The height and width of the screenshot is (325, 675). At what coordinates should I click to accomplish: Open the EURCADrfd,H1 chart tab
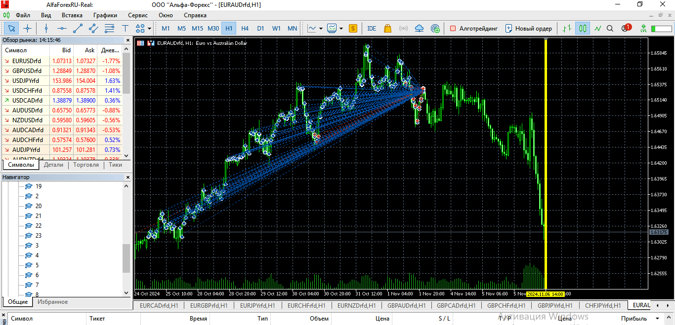pyautogui.click(x=159, y=306)
